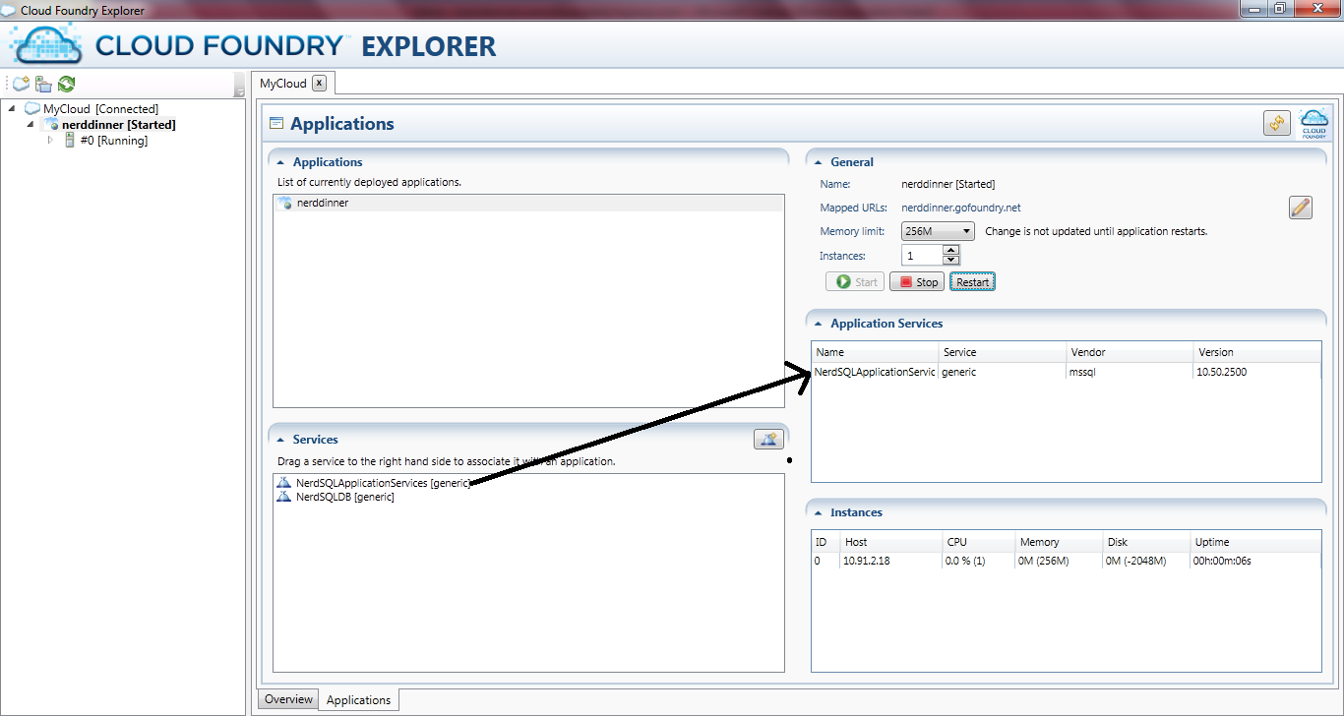This screenshot has width=1344, height=716.
Task: Click the green Refresh toolbar icon
Action: (x=66, y=85)
